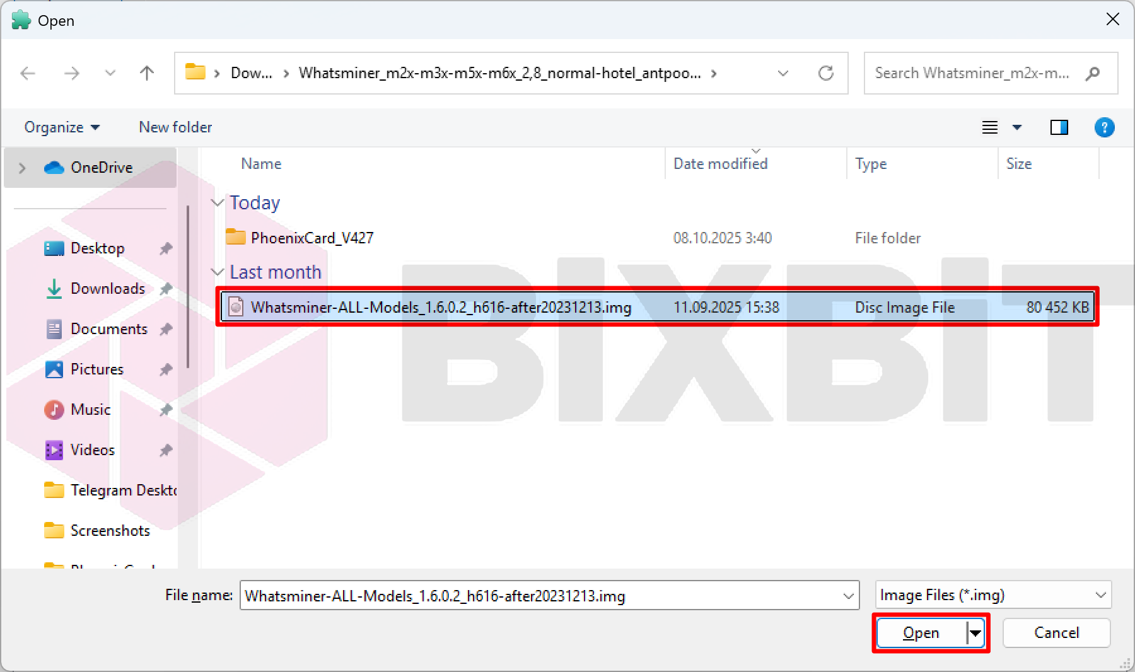
Task: Close the Open dialog window
Action: point(1113,20)
